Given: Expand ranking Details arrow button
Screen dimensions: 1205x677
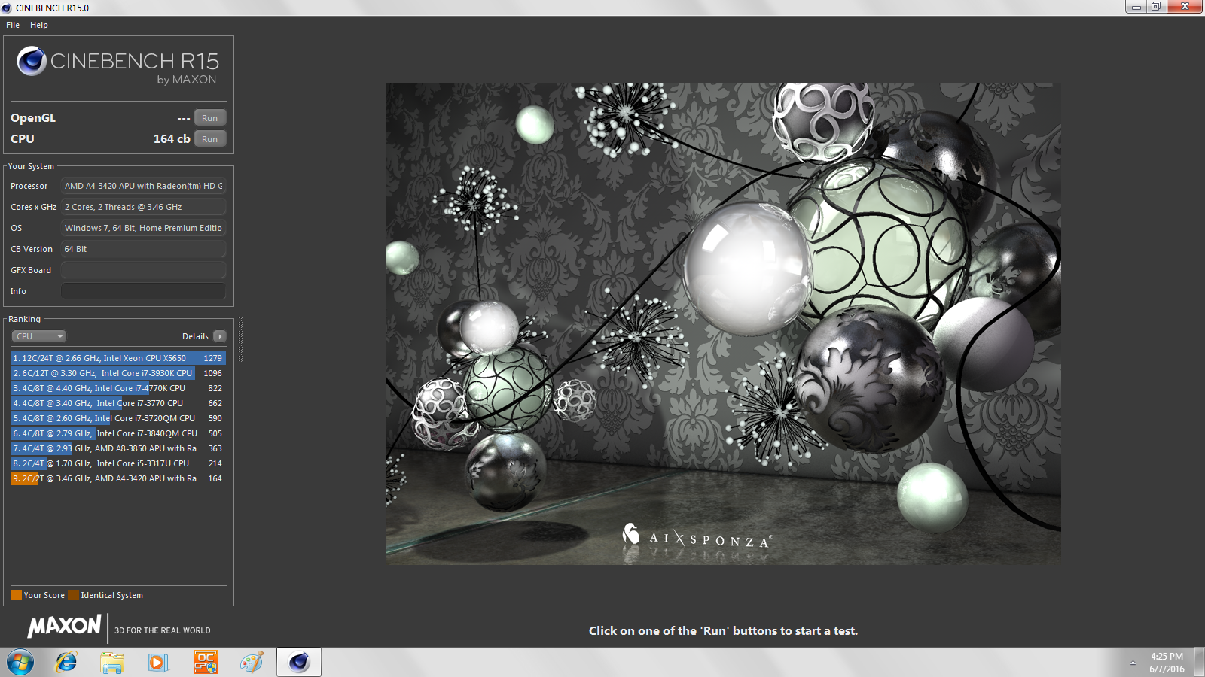Looking at the screenshot, I should click(x=220, y=336).
